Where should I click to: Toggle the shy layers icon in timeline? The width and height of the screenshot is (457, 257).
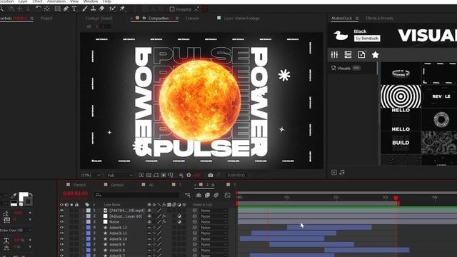[199, 195]
